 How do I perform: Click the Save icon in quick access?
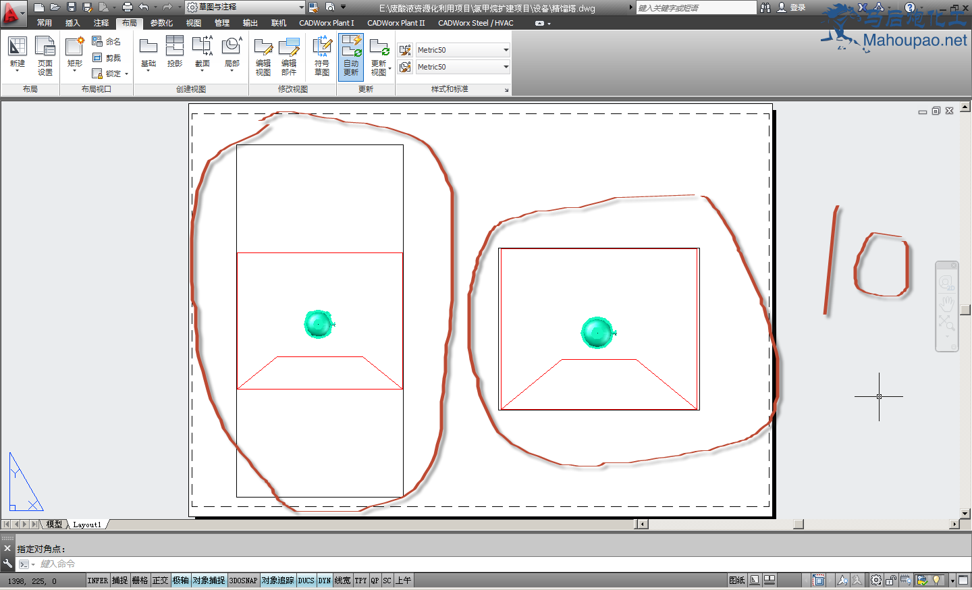click(72, 7)
